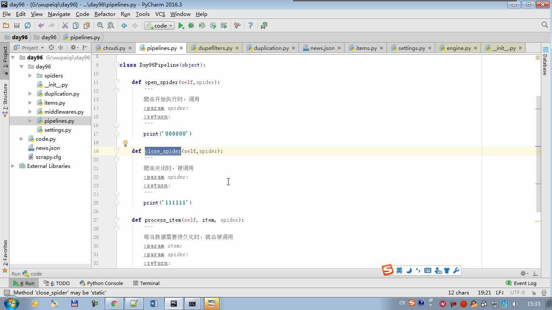Click the editor vertical scrollbar thumb
Viewport: 552px width, 310px height.
538,154
